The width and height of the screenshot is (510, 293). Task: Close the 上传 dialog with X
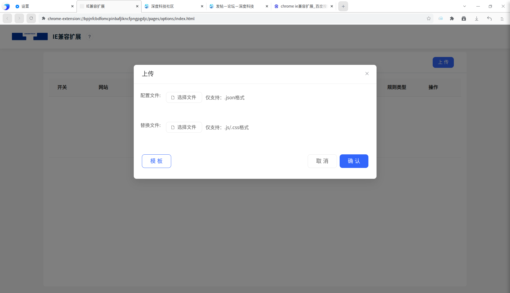point(367,73)
